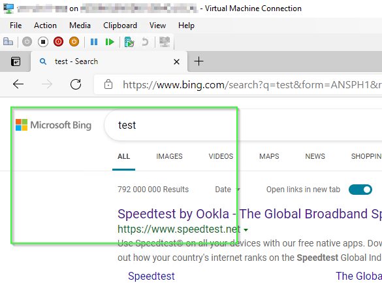Click the browser forward arrow
The width and height of the screenshot is (382, 285).
[47, 84]
